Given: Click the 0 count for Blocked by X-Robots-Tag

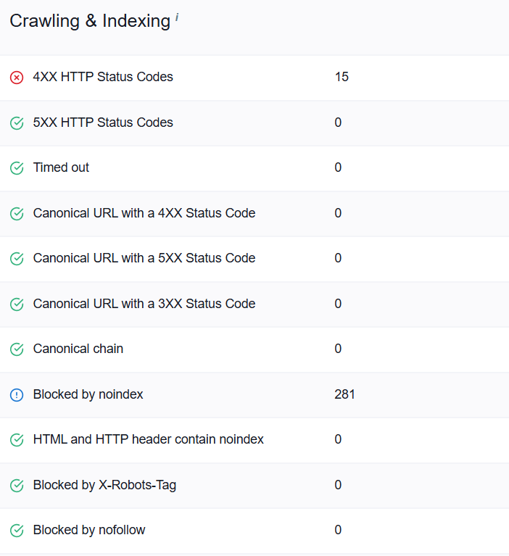Looking at the screenshot, I should point(338,485).
